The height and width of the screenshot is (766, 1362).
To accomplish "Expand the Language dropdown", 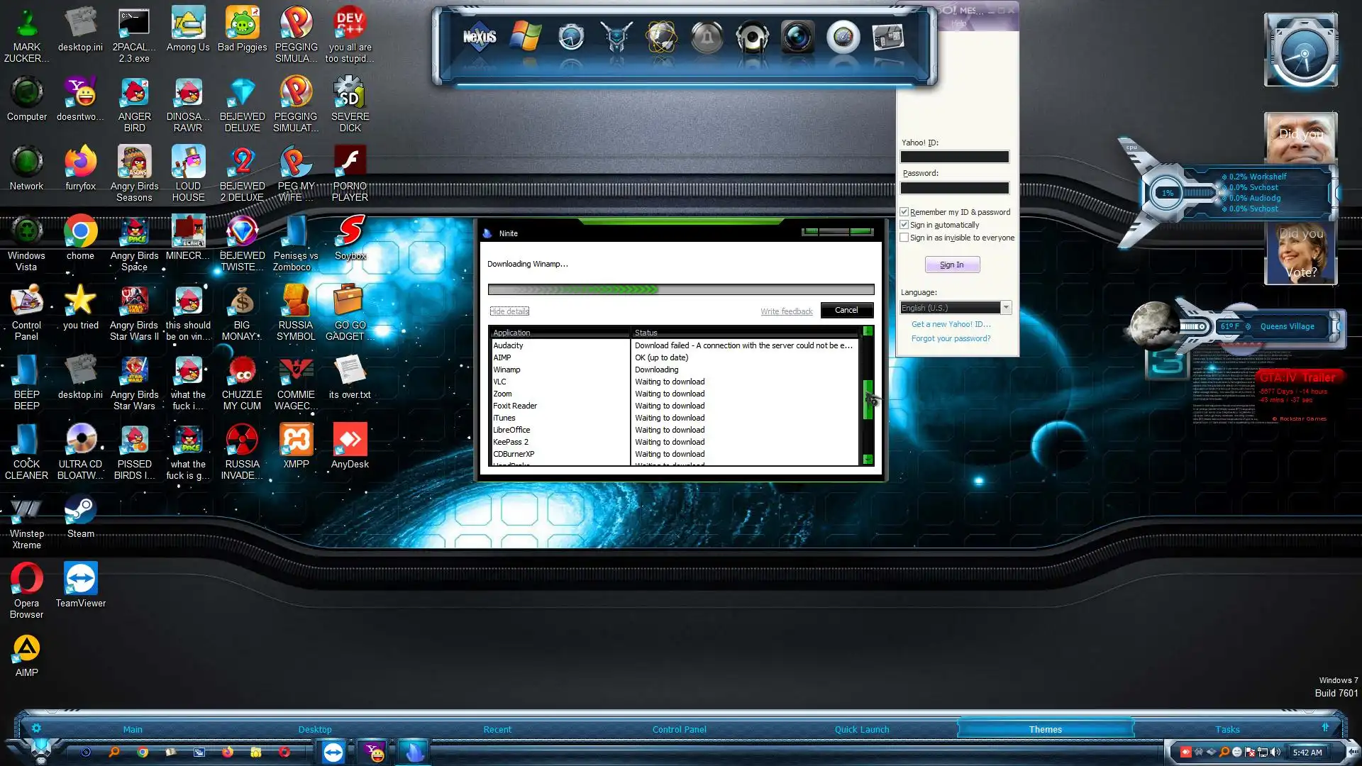I will (x=1005, y=308).
